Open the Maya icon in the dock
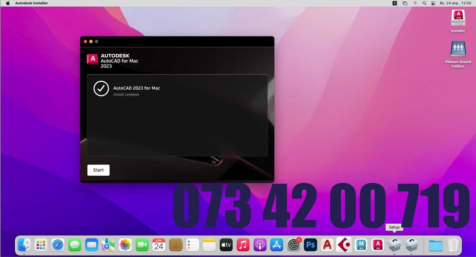 click(361, 245)
